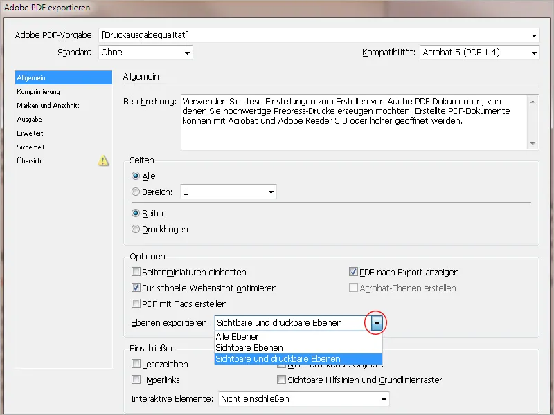Image resolution: width=554 pixels, height=415 pixels.
Task: Open the Erweitert panel
Action: click(x=64, y=133)
